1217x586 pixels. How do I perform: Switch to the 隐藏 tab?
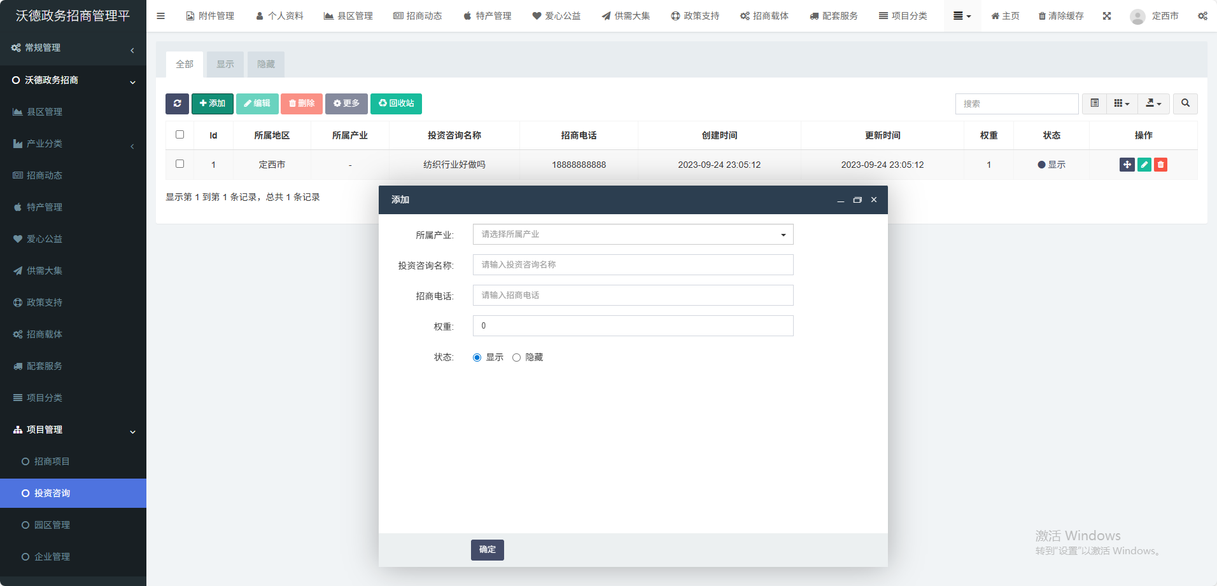click(x=265, y=64)
